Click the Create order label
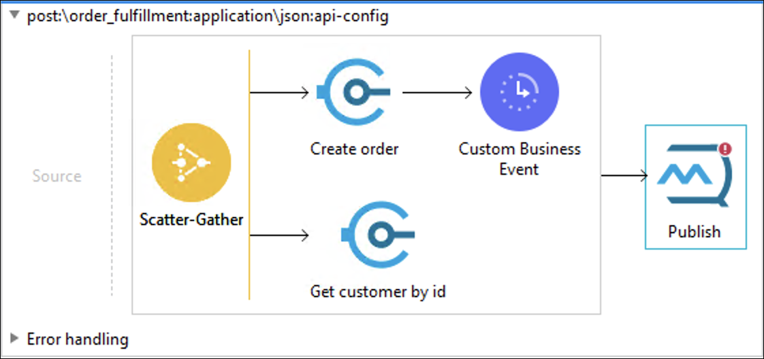This screenshot has height=359, width=764. [x=354, y=149]
